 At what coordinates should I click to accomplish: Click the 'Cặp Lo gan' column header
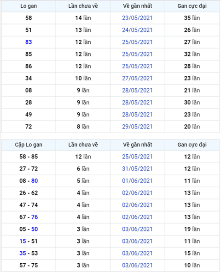[x=29, y=145]
